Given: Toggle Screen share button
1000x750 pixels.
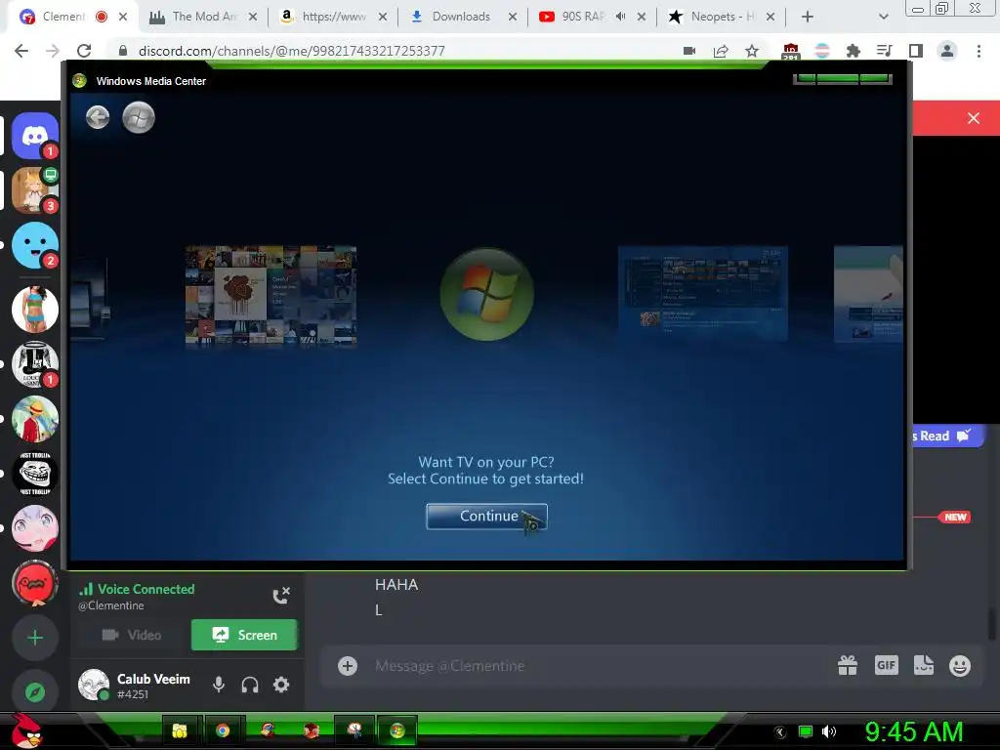Looking at the screenshot, I should coord(244,635).
